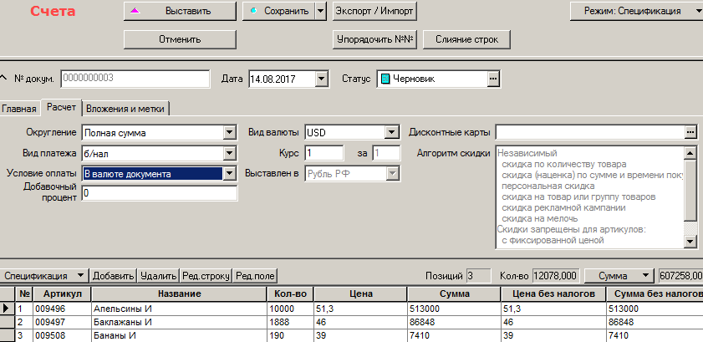Click the Черновик status document icon
The image size is (703, 342).
[385, 79]
